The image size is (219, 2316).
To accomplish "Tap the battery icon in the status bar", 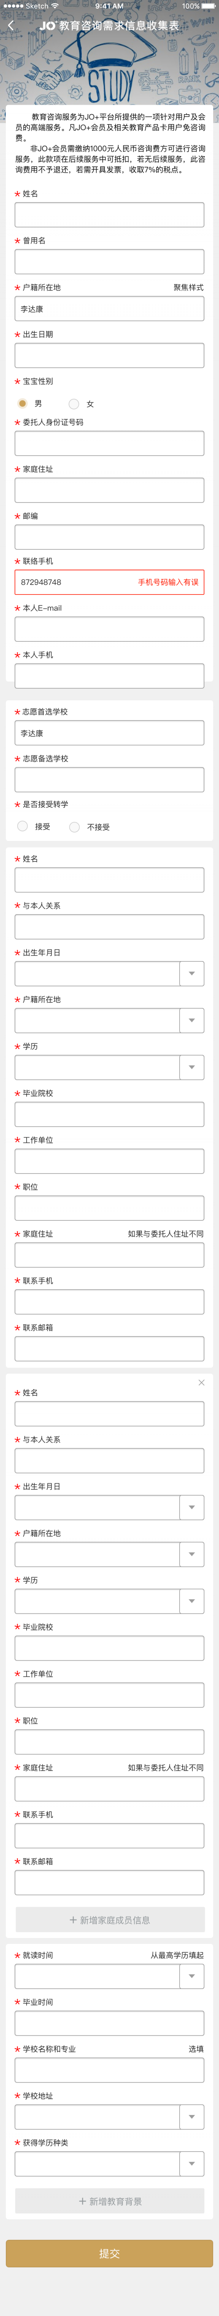I will coord(207,7).
